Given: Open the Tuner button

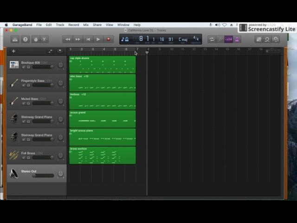Looking at the screenshot, I should (220, 39).
